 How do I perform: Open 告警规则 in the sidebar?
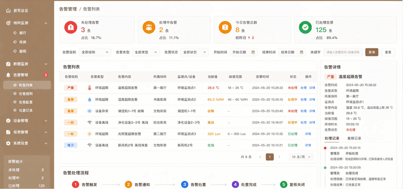(x=26, y=94)
